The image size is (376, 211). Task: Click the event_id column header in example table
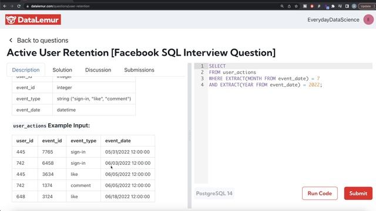(52, 141)
